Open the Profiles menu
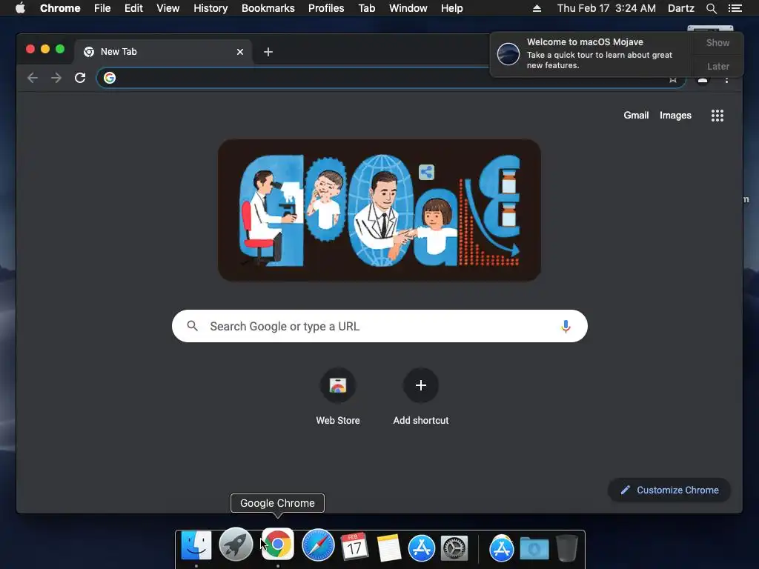The height and width of the screenshot is (569, 759). pyautogui.click(x=326, y=8)
